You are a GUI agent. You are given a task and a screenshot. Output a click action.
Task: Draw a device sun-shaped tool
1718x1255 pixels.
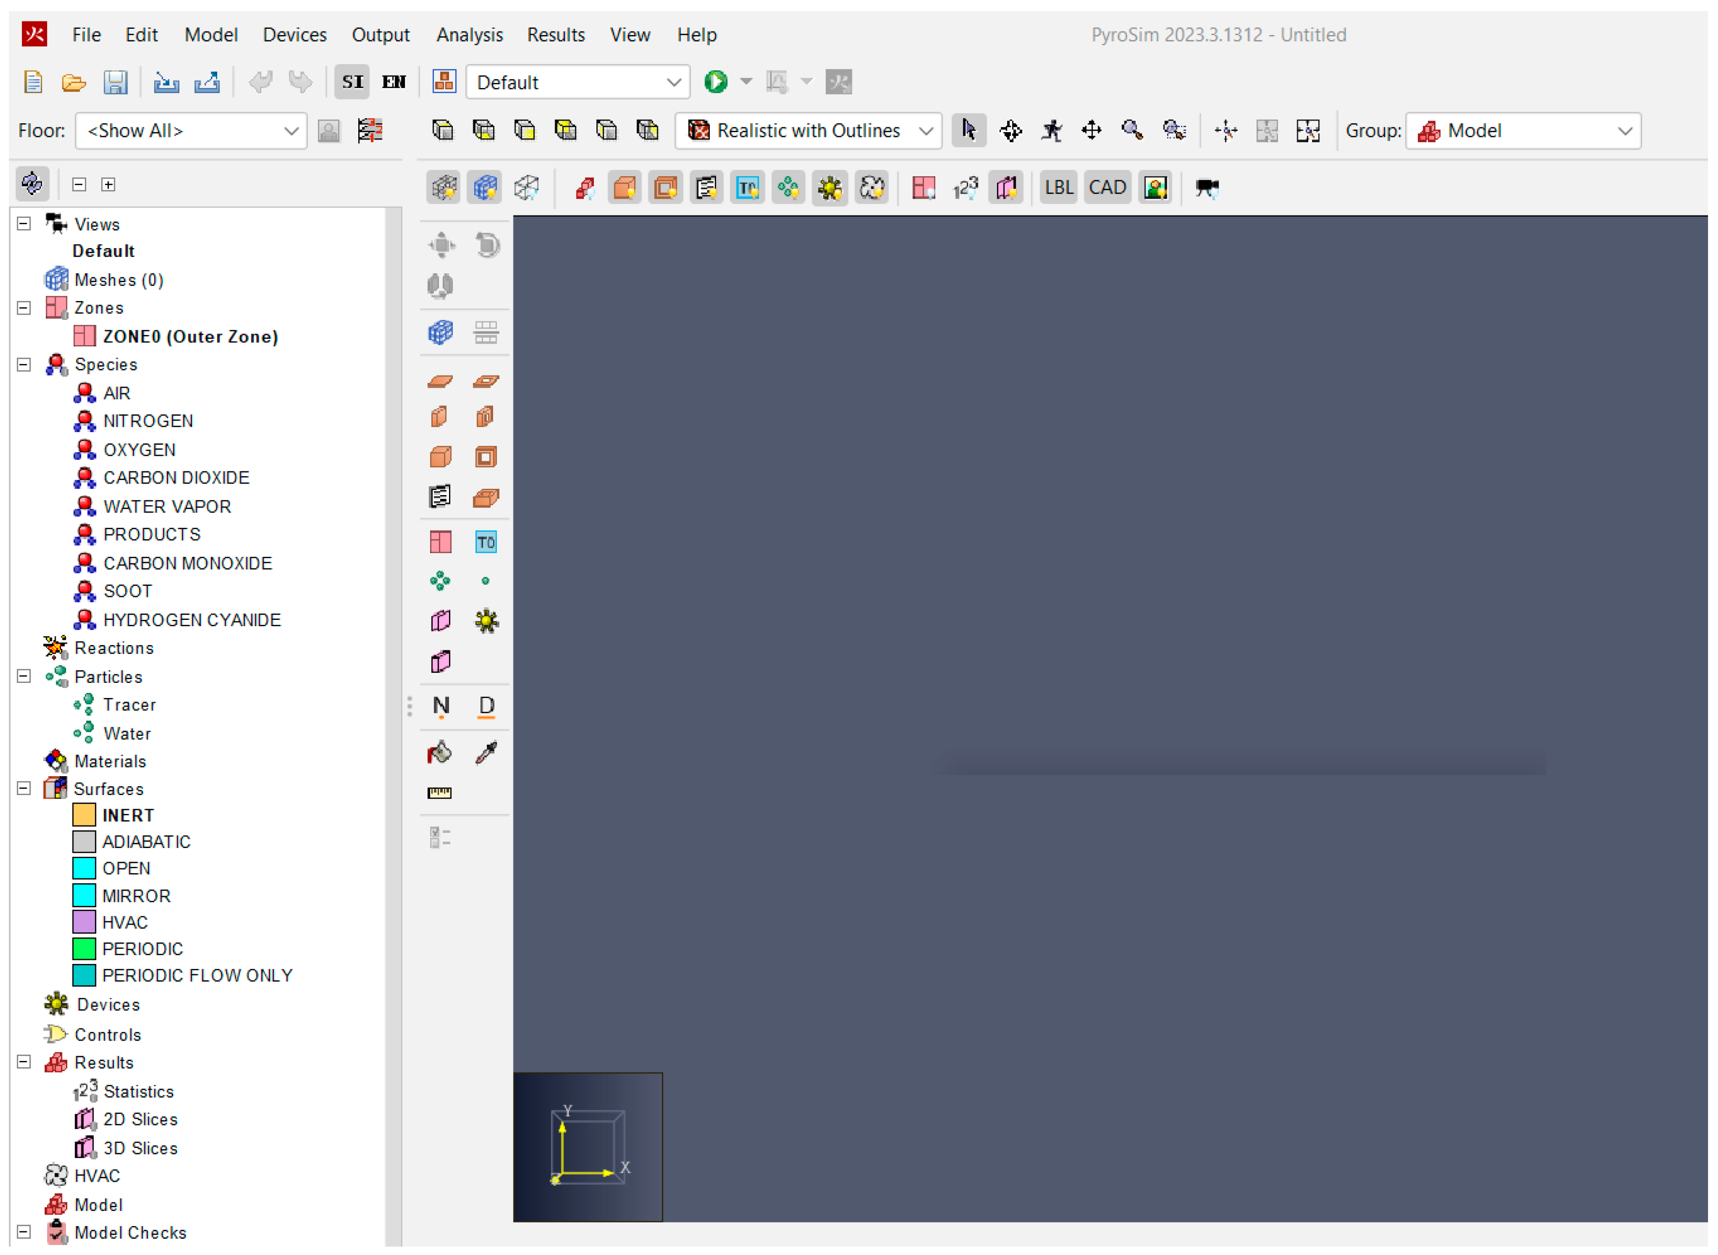coord(486,621)
